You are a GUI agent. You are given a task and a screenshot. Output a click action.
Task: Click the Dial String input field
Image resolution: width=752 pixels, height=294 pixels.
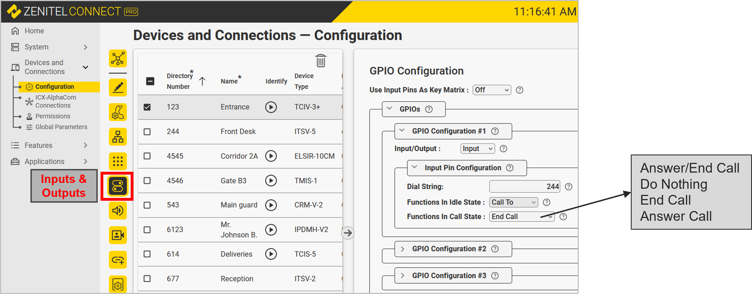(524, 187)
